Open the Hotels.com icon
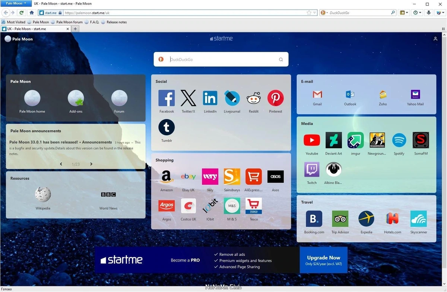The width and height of the screenshot is (447, 292). (x=393, y=219)
